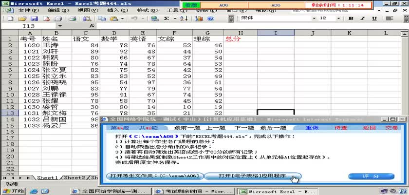
Task: Open the Name Box dropdown arrow
Action: tap(60, 26)
